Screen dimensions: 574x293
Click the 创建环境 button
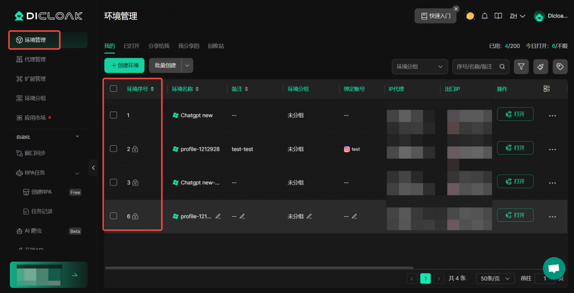124,66
